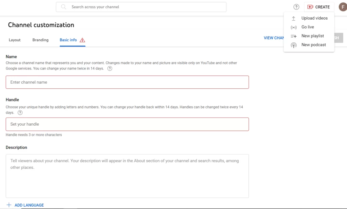Switch to the Branding tab
This screenshot has height=209, width=347.
click(40, 40)
